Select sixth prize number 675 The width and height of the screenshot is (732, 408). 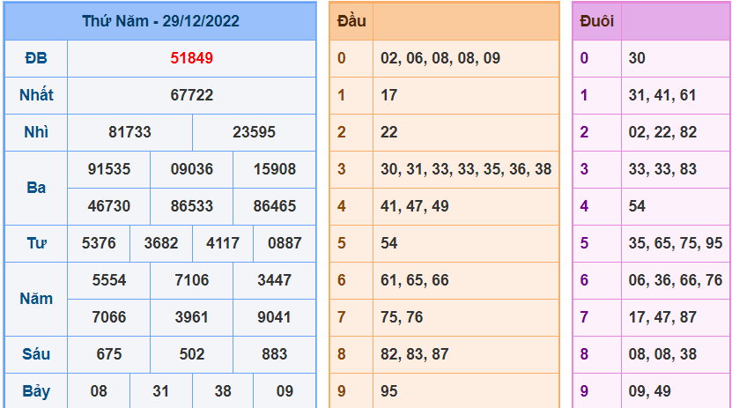[x=108, y=354]
